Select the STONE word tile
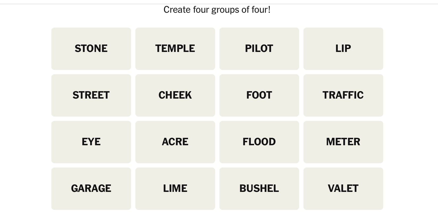Screen dimensions: 438x216 pyautogui.click(x=91, y=49)
